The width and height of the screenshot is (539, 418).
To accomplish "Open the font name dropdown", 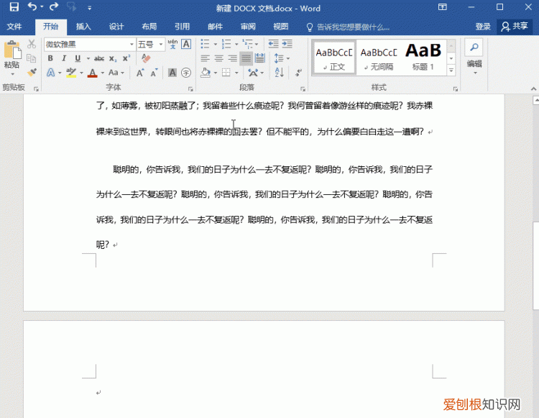I will (132, 45).
